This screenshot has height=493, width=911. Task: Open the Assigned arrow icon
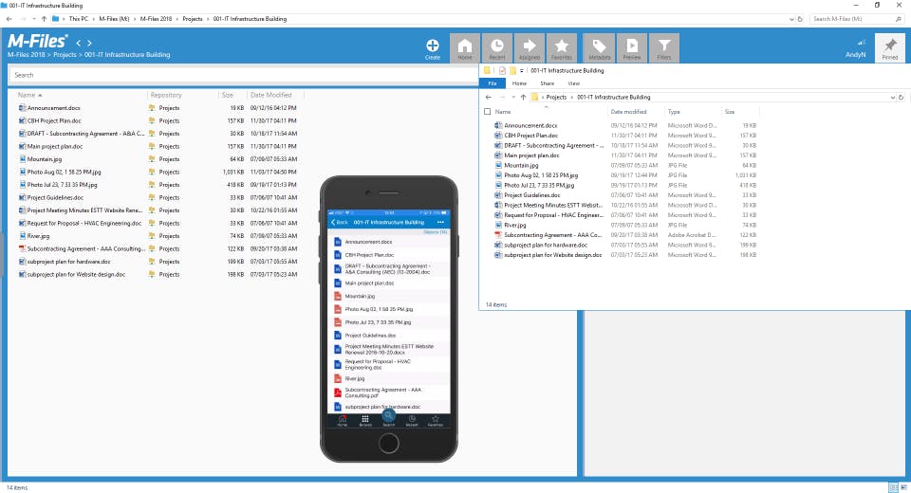point(530,47)
